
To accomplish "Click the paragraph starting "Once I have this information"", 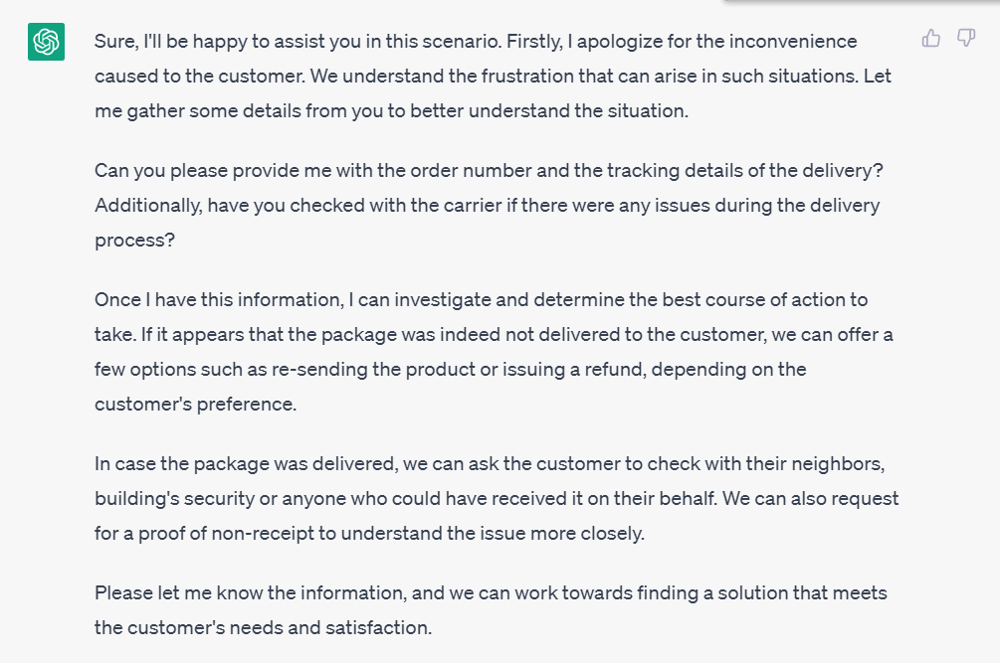I will click(x=494, y=352).
